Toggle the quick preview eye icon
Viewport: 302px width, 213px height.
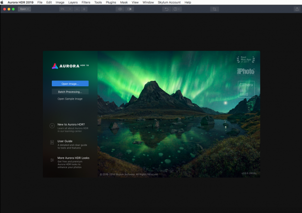coord(120,9)
